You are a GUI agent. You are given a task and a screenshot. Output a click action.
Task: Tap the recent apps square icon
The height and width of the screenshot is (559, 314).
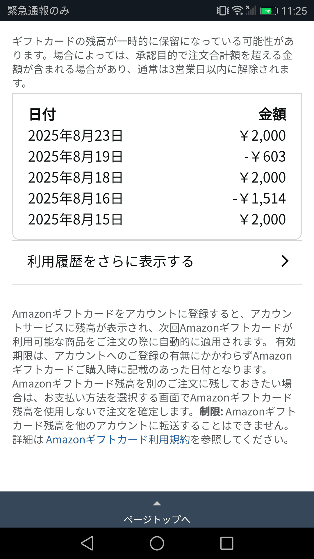click(x=227, y=543)
